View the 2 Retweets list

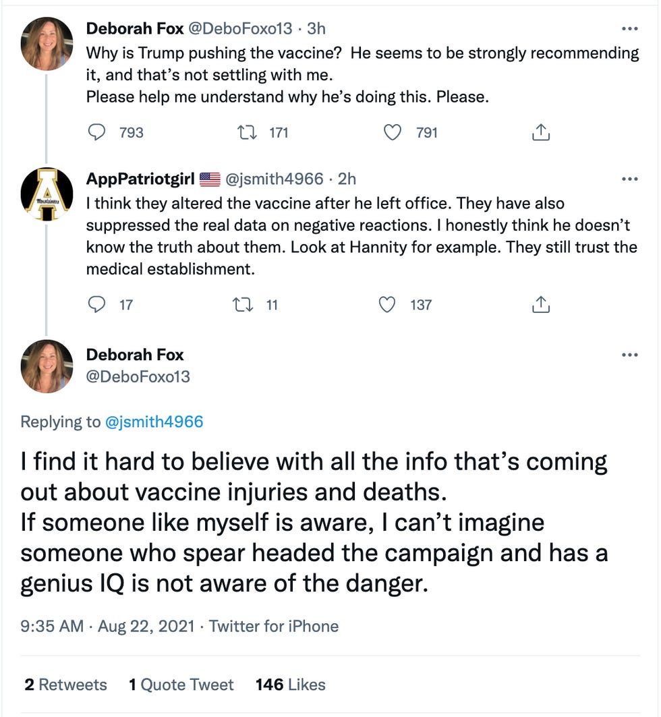coord(65,685)
